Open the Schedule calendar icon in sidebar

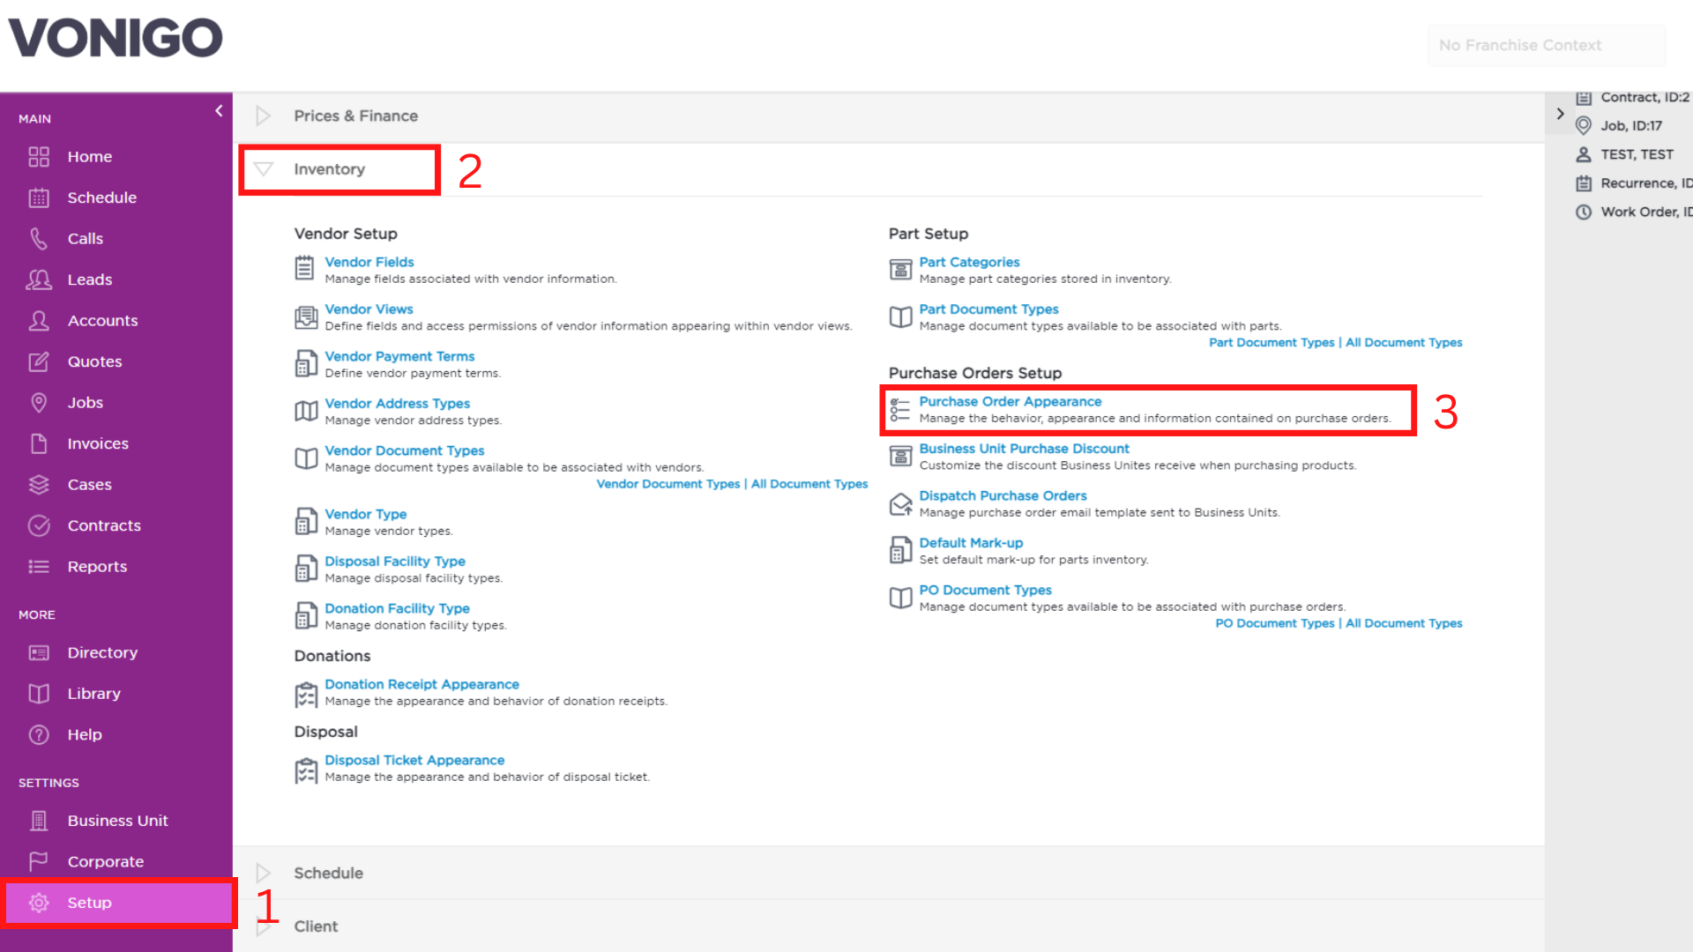(39, 197)
